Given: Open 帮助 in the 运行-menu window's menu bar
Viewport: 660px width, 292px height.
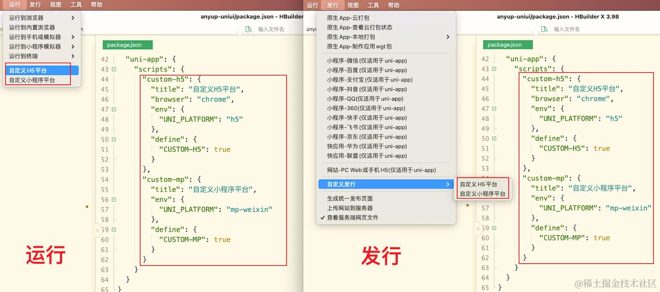Looking at the screenshot, I should click(x=96, y=5).
